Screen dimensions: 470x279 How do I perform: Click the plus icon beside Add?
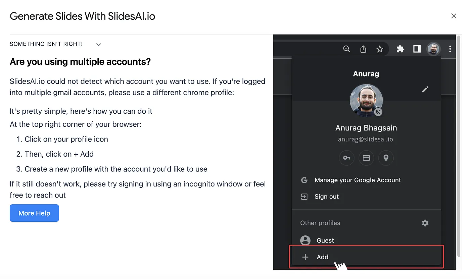tap(305, 257)
